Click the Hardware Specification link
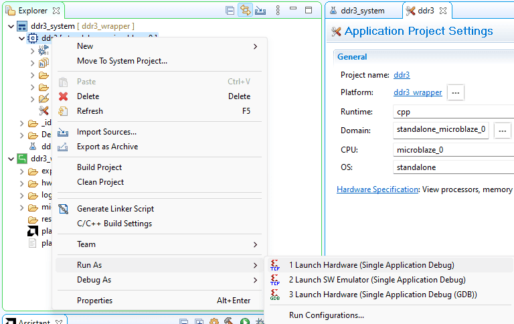Image resolution: width=514 pixels, height=324 pixels. [377, 189]
